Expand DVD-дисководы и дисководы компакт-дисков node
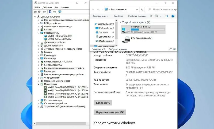 [x=39, y=20]
